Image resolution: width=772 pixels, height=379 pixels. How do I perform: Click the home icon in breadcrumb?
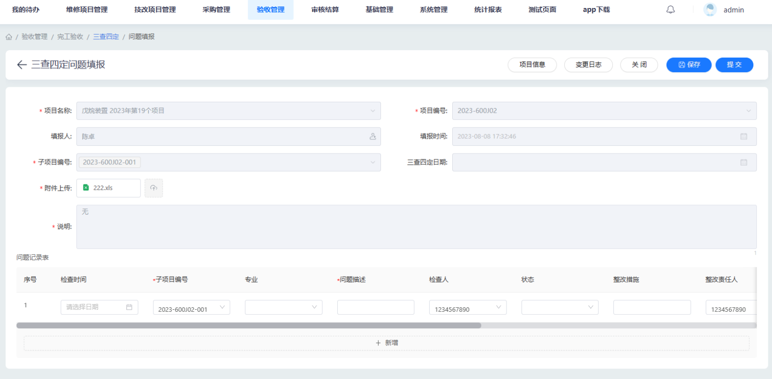(9, 37)
